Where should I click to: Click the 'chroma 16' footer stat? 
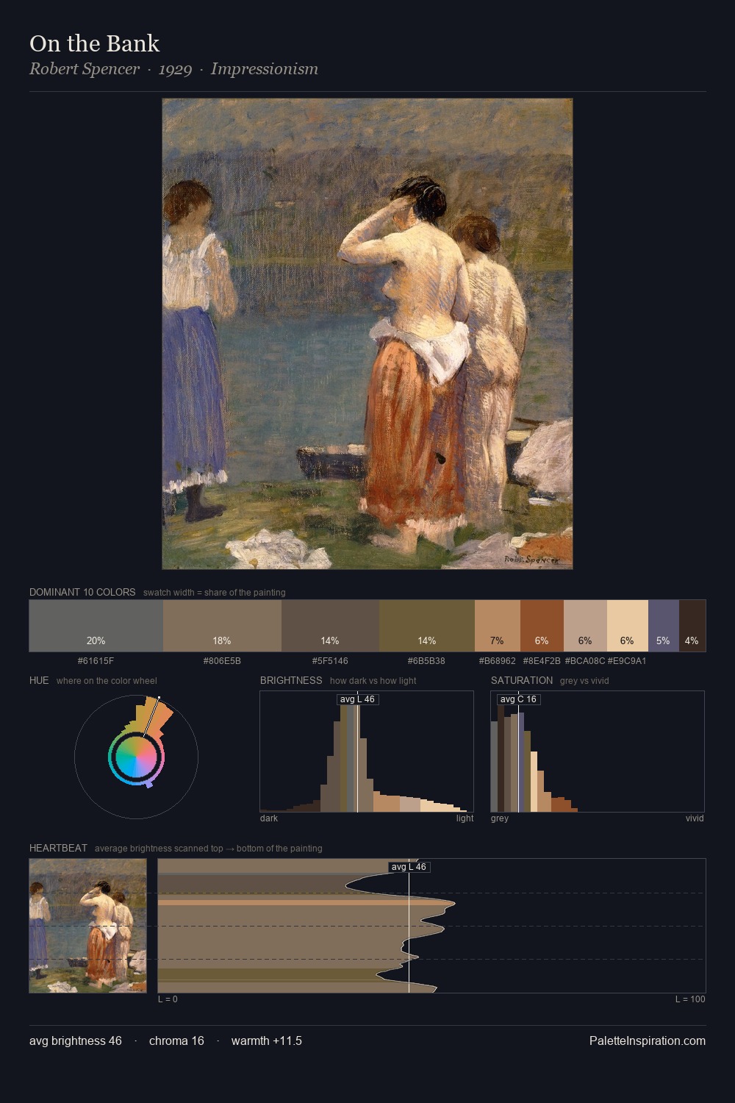[x=176, y=1040]
